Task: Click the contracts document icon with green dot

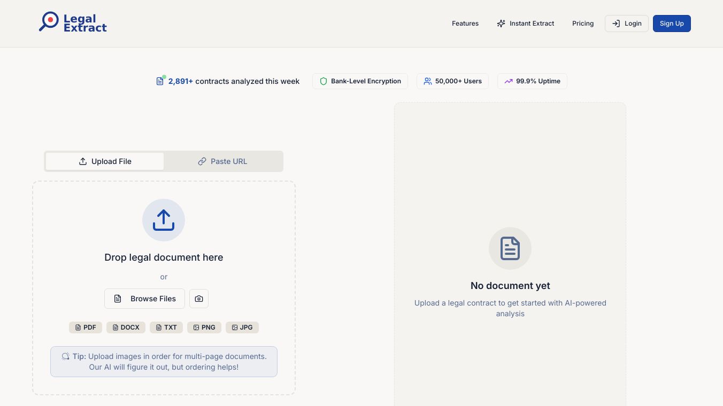Action: (160, 81)
